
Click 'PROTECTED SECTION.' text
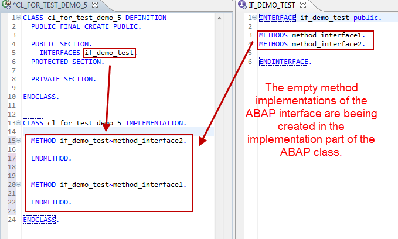(67, 62)
